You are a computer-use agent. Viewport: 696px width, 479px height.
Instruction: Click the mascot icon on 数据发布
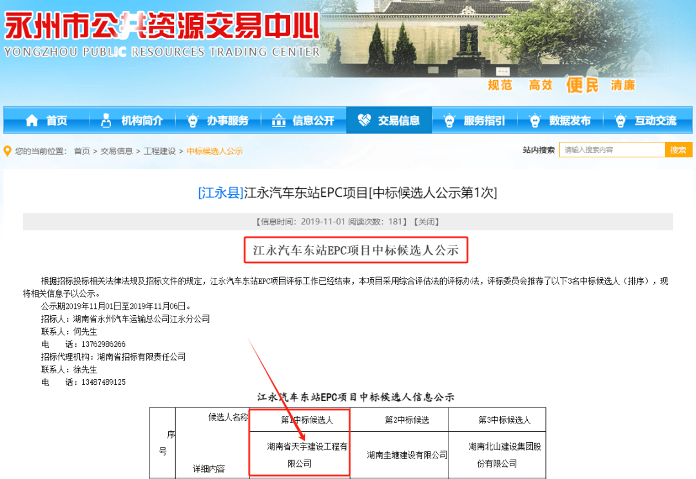[534, 120]
